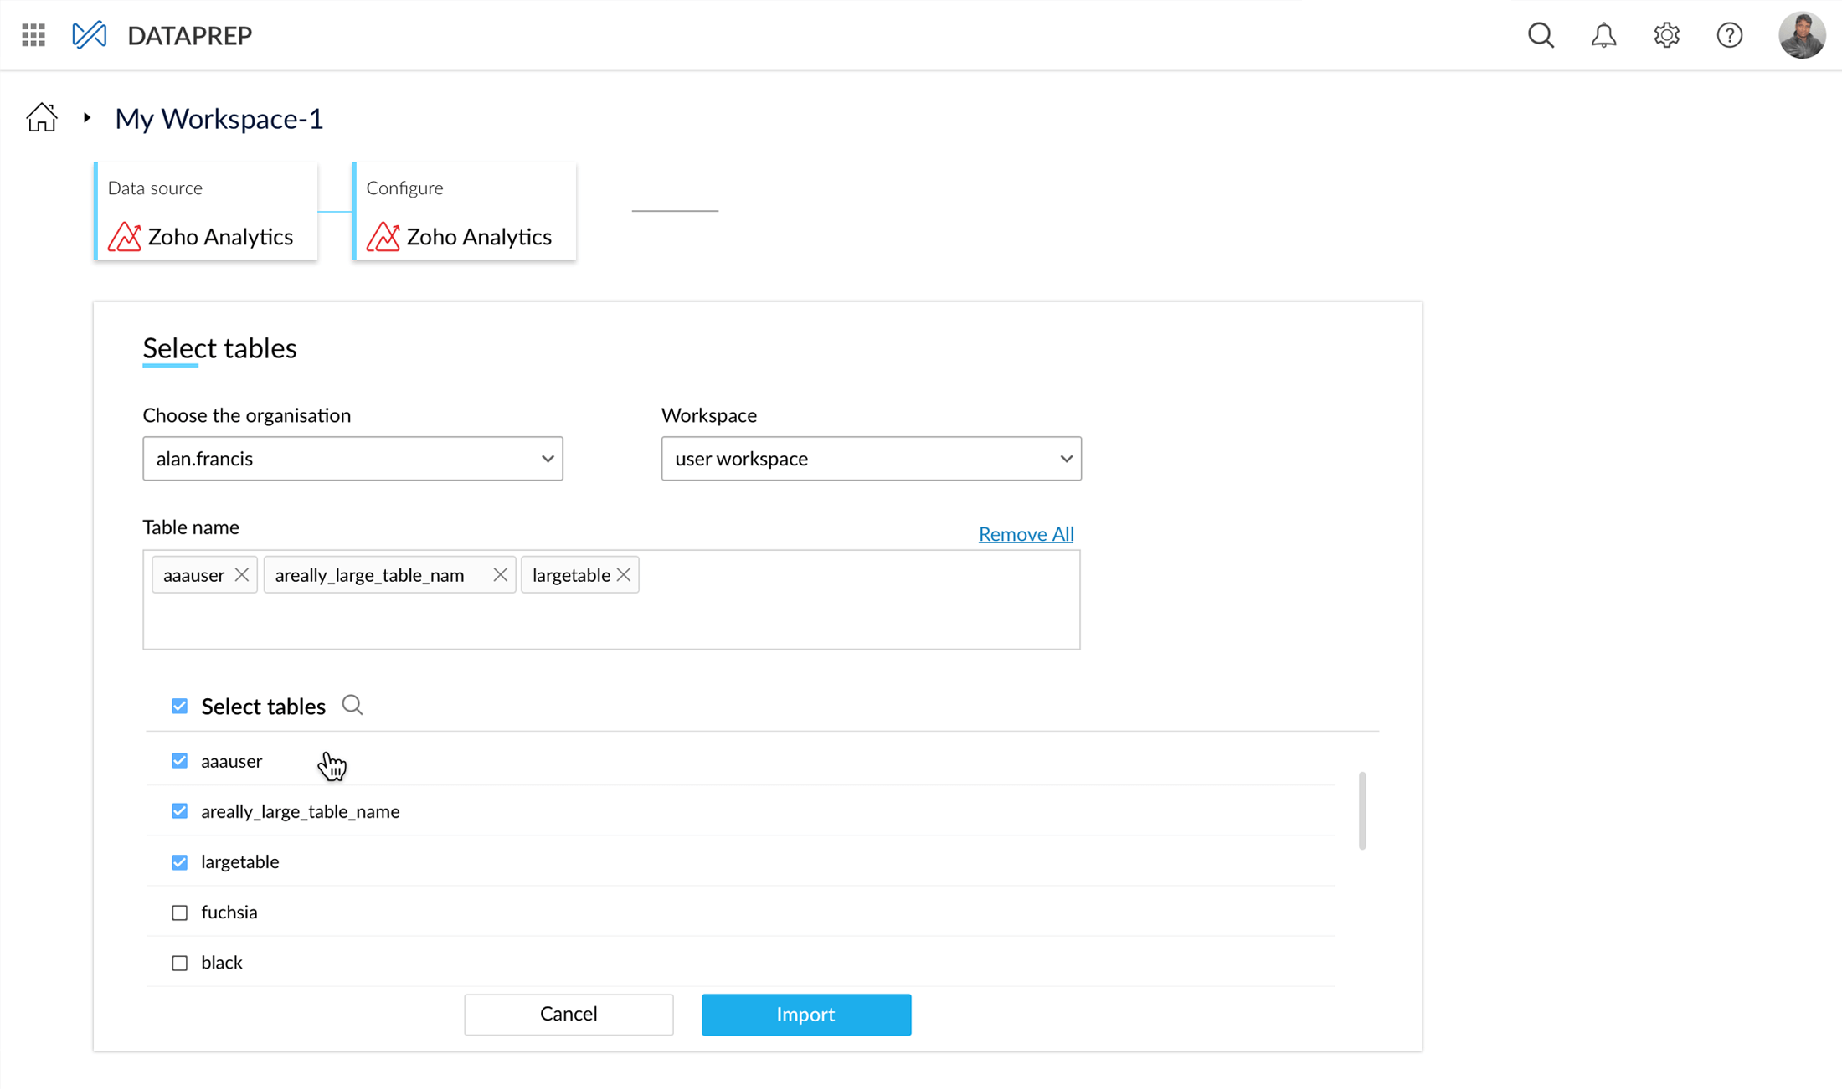Viewport: 1842px width, 1090px height.
Task: Open the apps grid menu icon
Action: (x=33, y=35)
